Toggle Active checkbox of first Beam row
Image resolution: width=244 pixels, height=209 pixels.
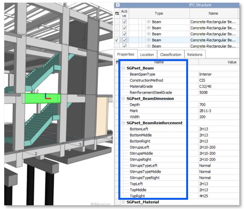(124, 22)
